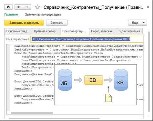Viewport: 153px width, 121px height.
Task: Navigate forward with the right arrow
Action: 27,7
